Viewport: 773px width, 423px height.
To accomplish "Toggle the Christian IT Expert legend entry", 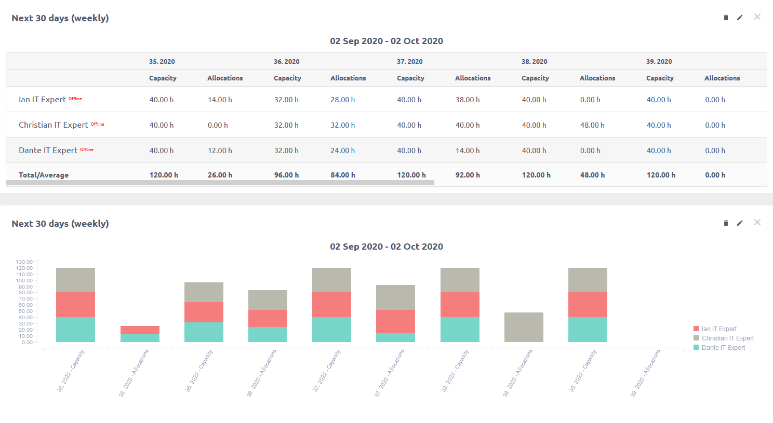I will pos(727,338).
